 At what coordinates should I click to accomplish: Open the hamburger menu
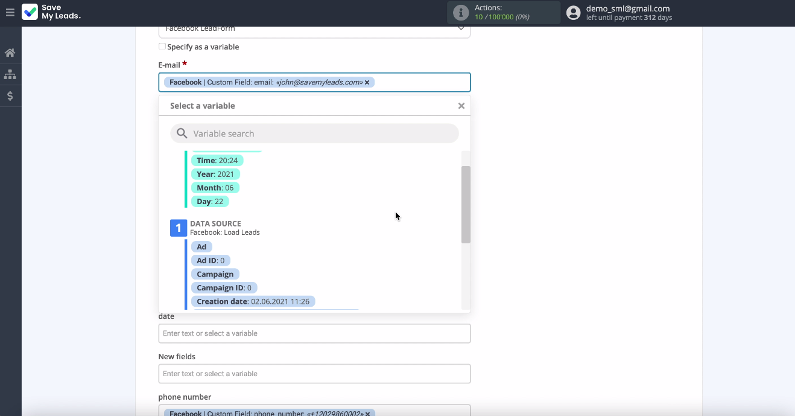point(10,12)
